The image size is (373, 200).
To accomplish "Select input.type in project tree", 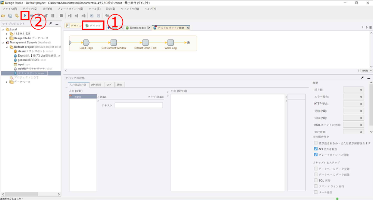I will [x=22, y=64].
